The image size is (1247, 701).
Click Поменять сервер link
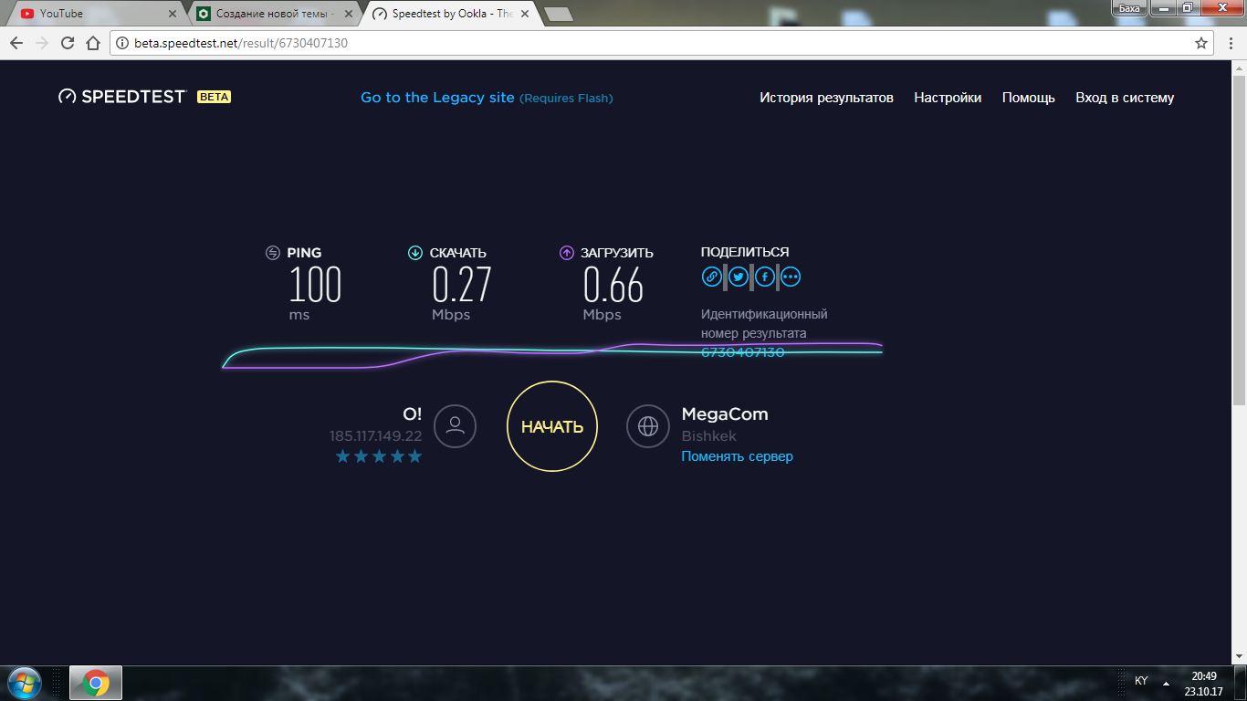pos(738,456)
